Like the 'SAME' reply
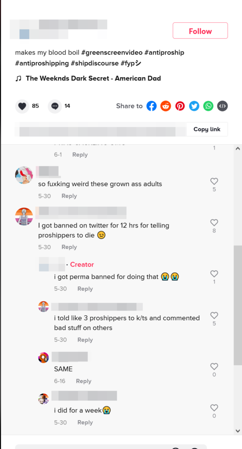The image size is (242, 449). (214, 367)
